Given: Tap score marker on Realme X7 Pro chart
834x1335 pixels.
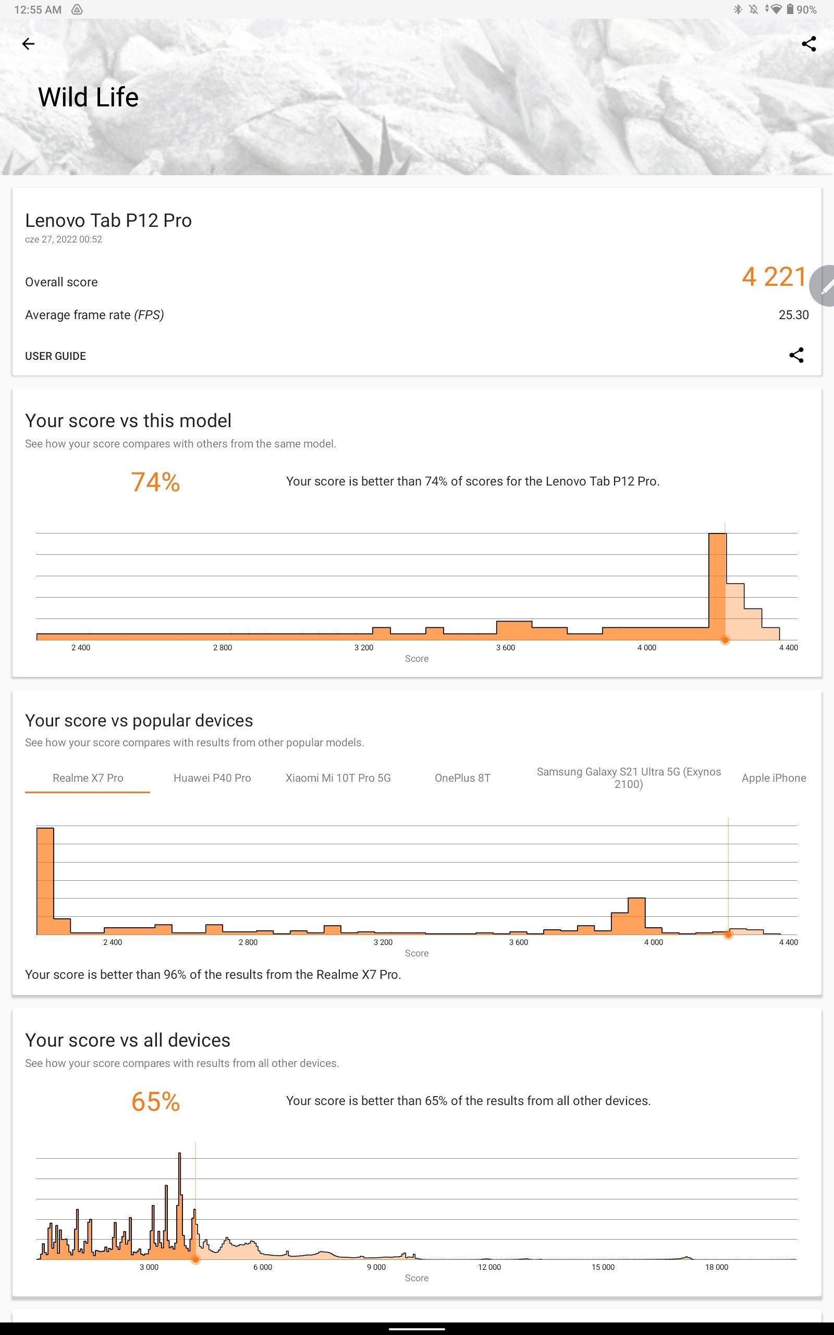Looking at the screenshot, I should 728,934.
